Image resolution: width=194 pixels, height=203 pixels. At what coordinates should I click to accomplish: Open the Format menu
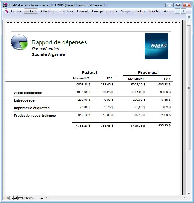pyautogui.click(x=83, y=11)
